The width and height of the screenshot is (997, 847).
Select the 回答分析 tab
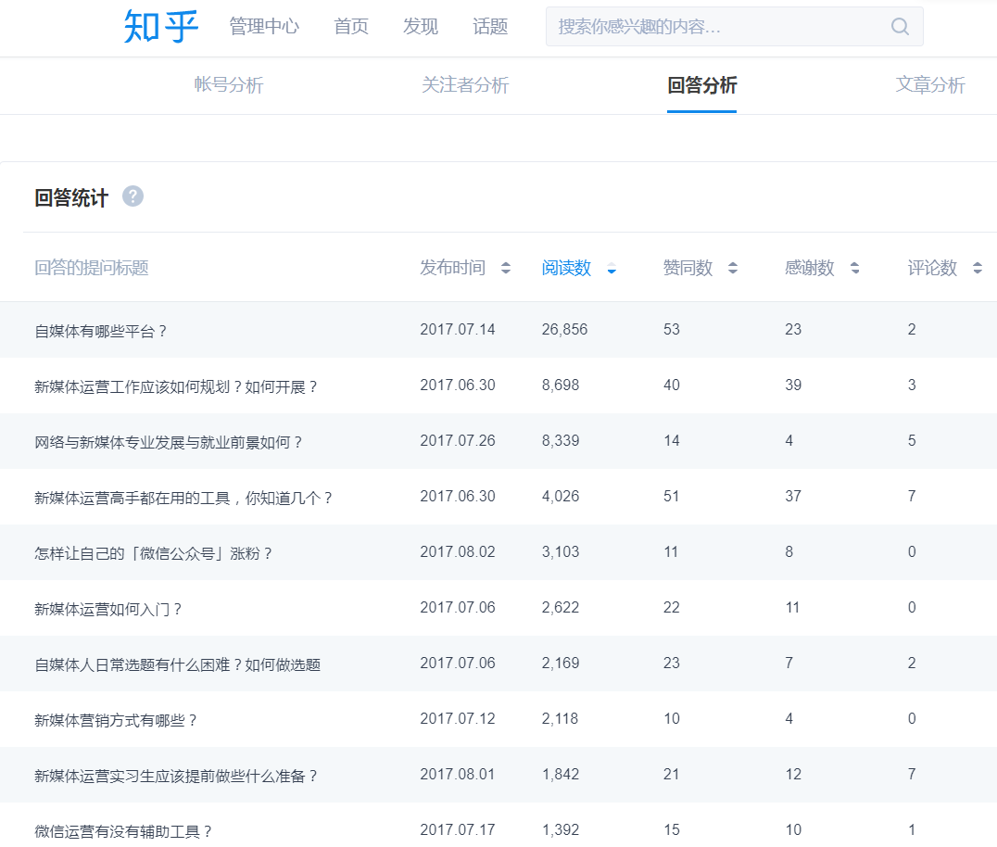702,85
